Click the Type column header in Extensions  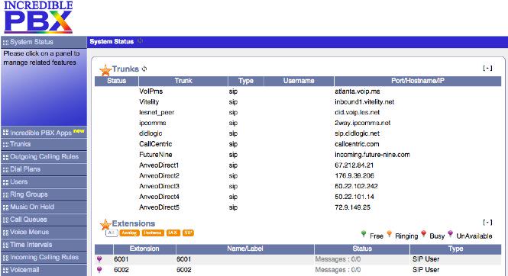tap(455, 249)
